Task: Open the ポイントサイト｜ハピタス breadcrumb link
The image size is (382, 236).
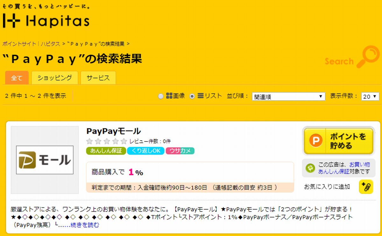Action: (x=32, y=44)
